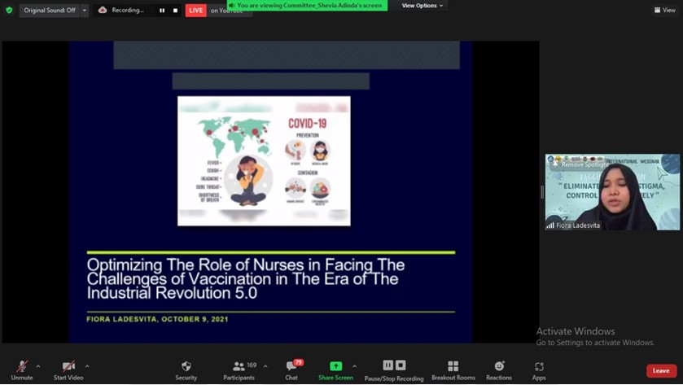Image resolution: width=683 pixels, height=385 pixels.
Task: Expand the Original Sound dropdown arrow
Action: pyautogui.click(x=84, y=11)
